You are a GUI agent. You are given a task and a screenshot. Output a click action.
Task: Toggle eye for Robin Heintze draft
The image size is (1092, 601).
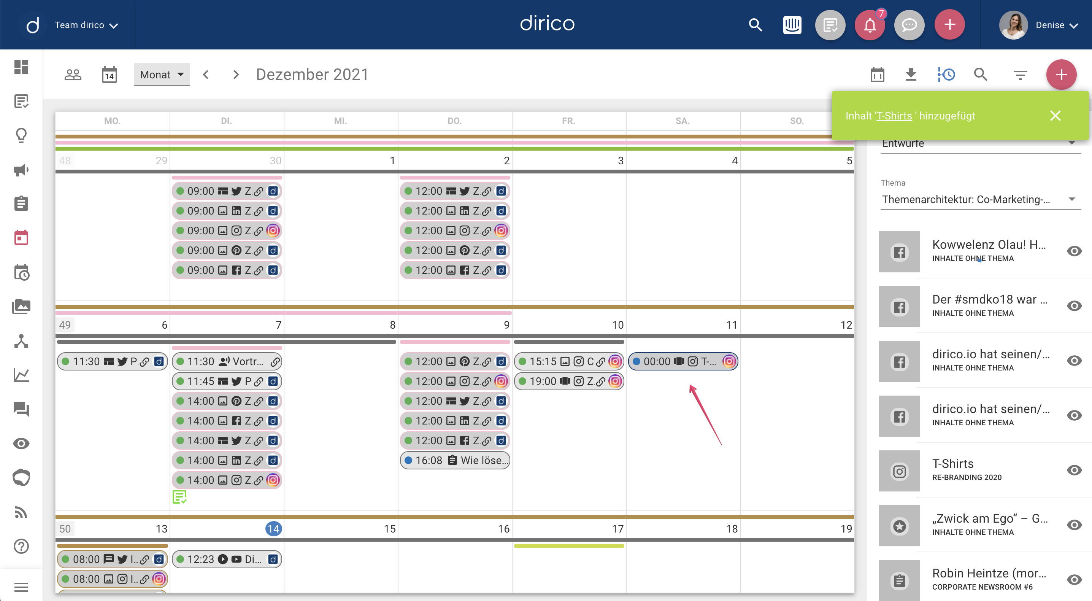point(1074,579)
